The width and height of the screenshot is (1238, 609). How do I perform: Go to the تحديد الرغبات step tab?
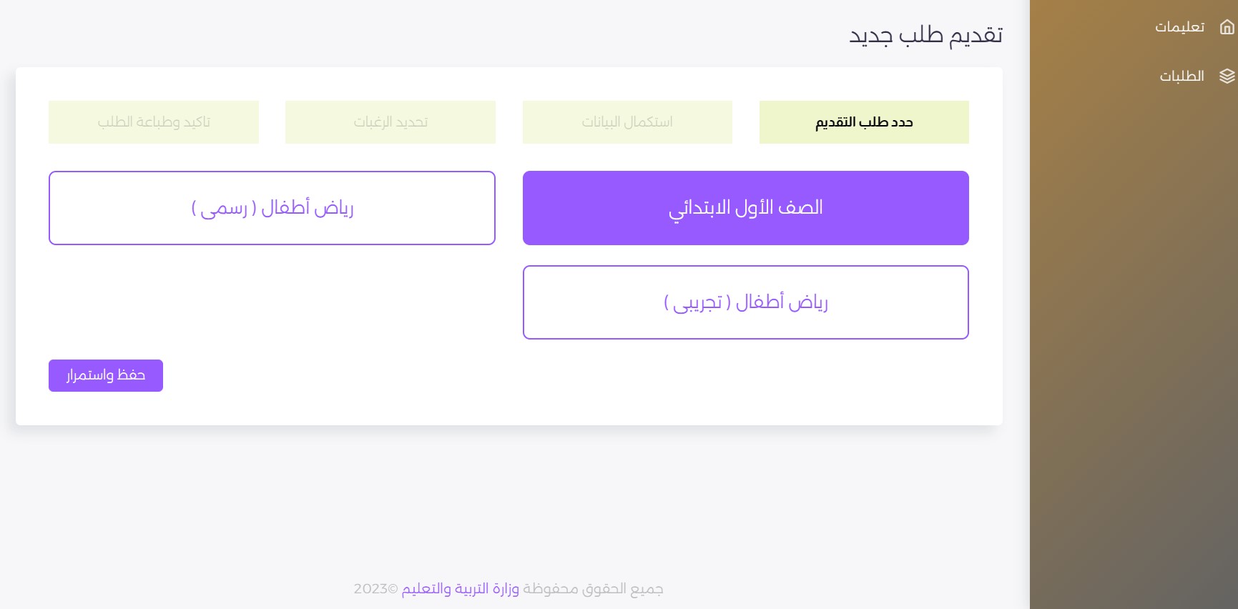tap(390, 122)
